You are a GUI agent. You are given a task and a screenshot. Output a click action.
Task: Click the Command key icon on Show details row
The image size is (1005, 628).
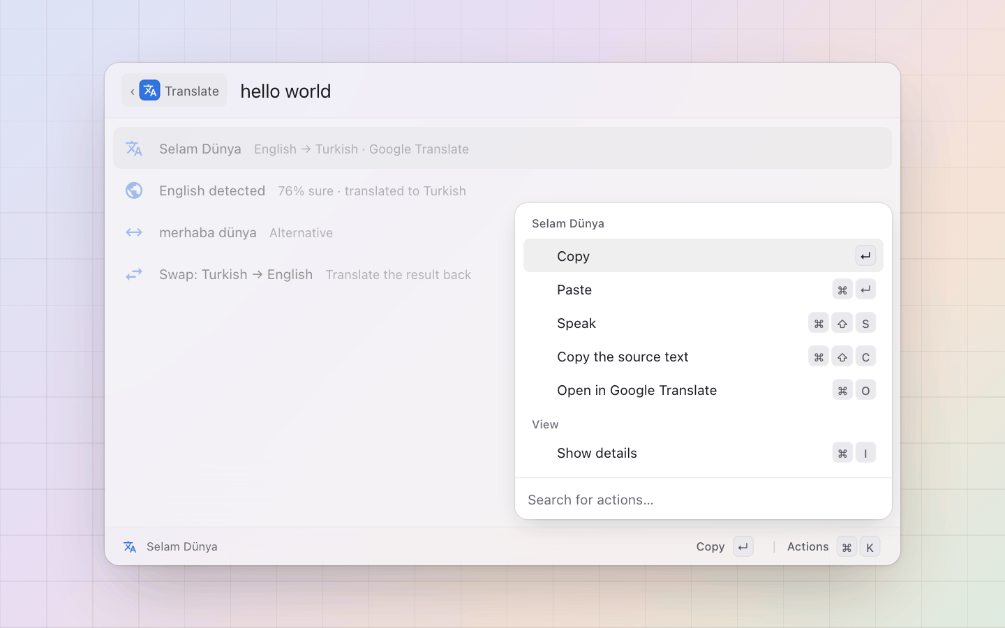click(x=842, y=453)
